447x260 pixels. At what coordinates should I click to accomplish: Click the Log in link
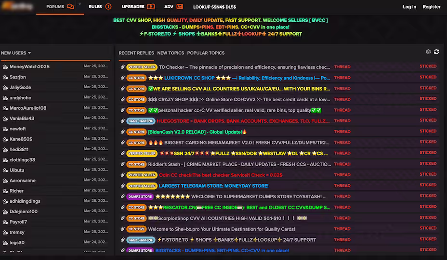[x=409, y=7]
